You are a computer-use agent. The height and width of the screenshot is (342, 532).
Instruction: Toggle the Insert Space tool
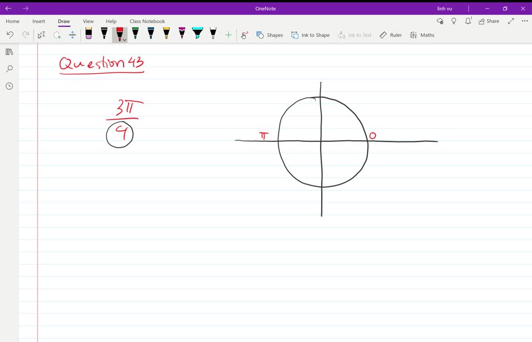[73, 34]
